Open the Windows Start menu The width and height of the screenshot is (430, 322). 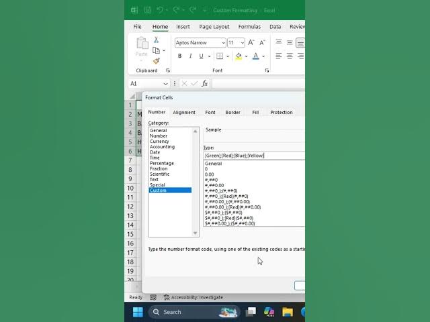tap(138, 312)
